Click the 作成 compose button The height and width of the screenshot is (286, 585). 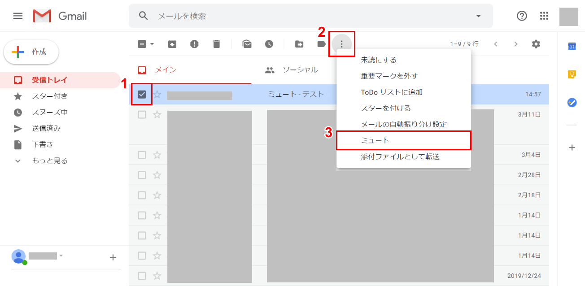[x=31, y=52]
